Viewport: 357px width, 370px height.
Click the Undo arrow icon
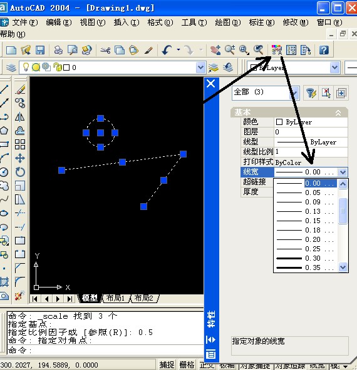167,50
